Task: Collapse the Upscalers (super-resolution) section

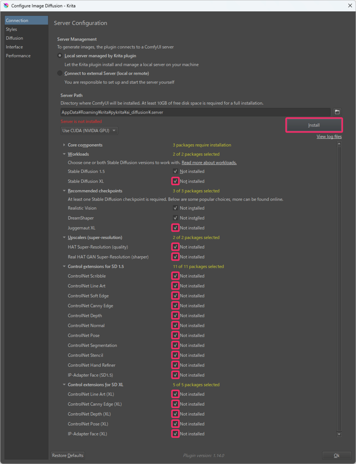Action: 64,237
